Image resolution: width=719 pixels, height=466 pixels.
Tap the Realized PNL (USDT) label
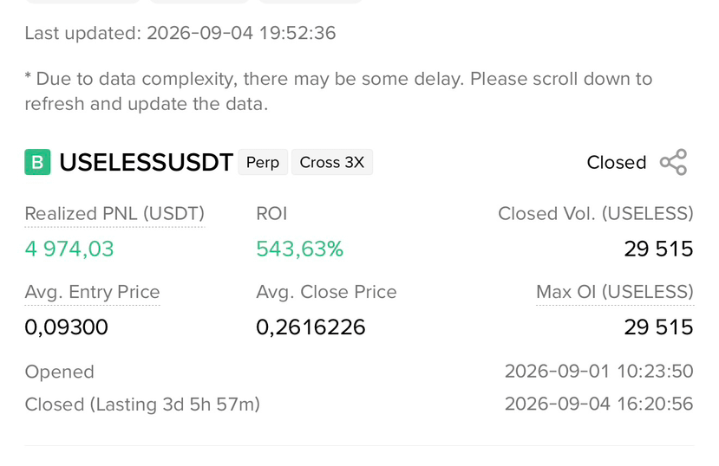tap(114, 214)
